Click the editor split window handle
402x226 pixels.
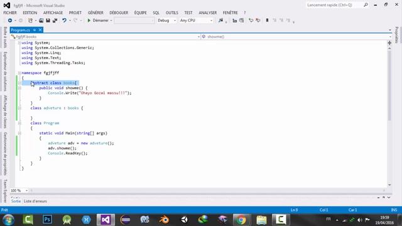click(x=389, y=43)
